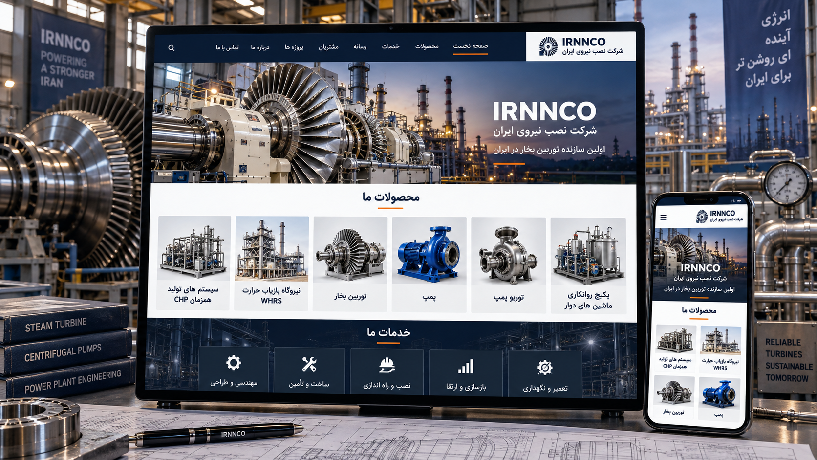Go to the صفحه نخست home tab
The height and width of the screenshot is (460, 817).
tap(470, 46)
